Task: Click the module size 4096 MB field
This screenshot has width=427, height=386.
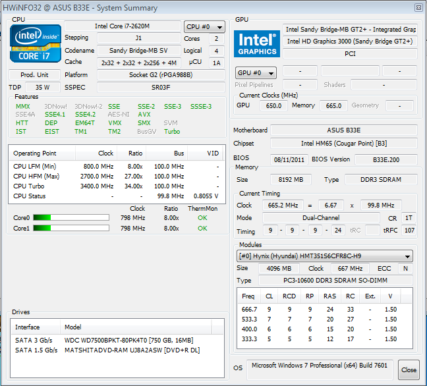Action: click(x=279, y=268)
